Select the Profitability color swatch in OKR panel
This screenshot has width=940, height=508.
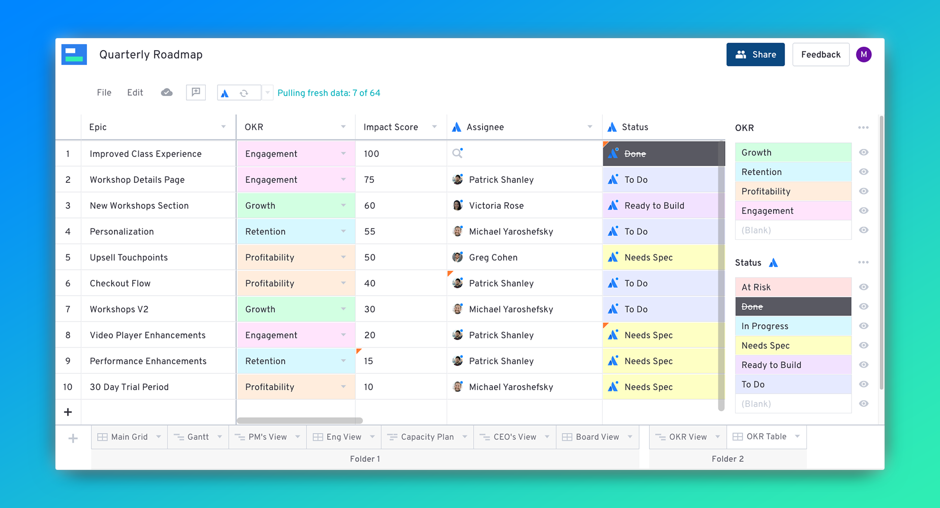coord(793,192)
